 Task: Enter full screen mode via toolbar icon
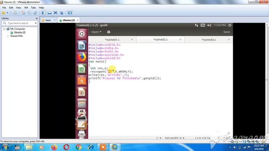point(55,13)
